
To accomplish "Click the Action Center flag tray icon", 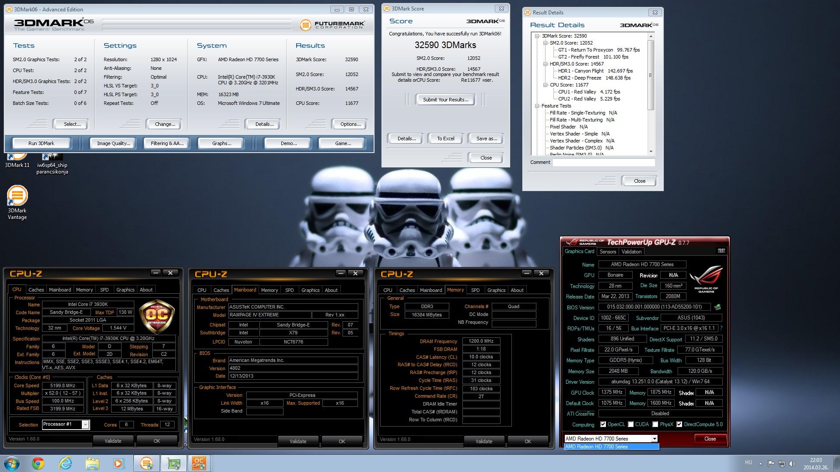I will point(771,464).
